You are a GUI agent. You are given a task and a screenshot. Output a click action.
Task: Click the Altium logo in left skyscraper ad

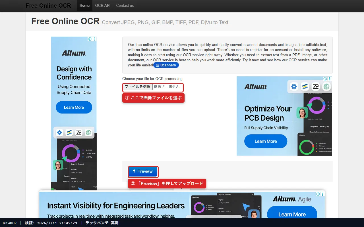coord(74,53)
